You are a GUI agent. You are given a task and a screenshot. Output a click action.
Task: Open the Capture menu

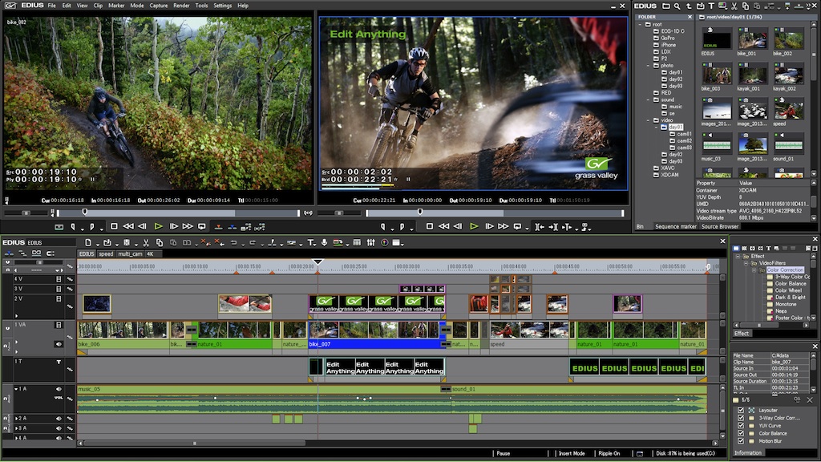click(x=158, y=6)
